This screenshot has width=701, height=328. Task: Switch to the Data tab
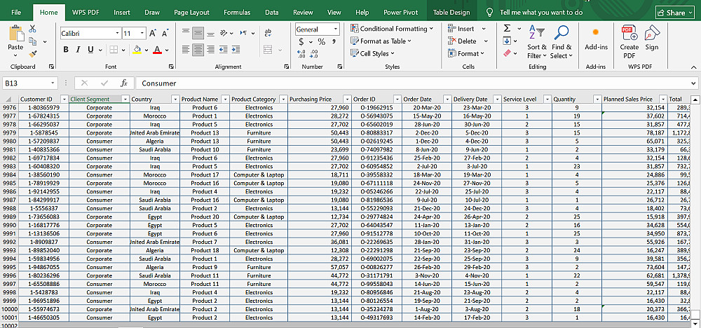[271, 13]
